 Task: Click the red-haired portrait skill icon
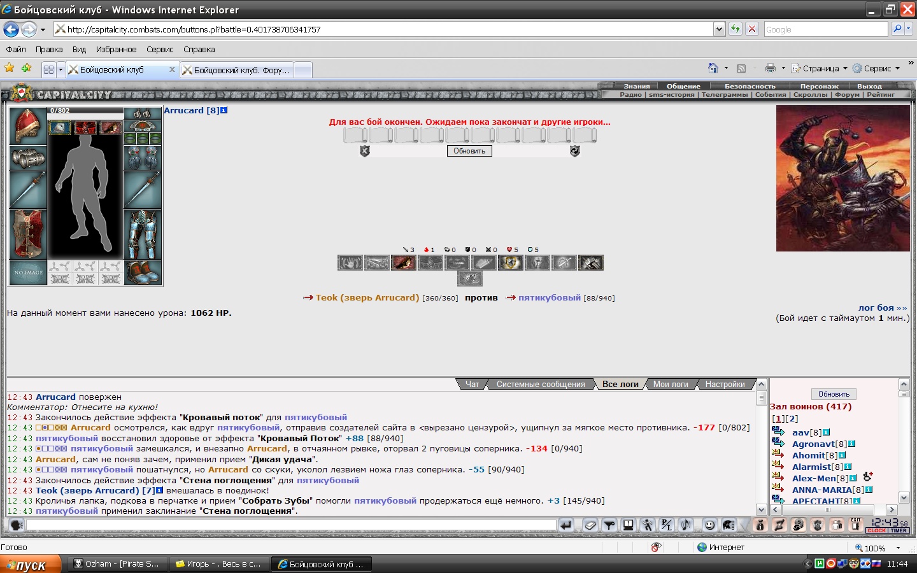click(403, 262)
